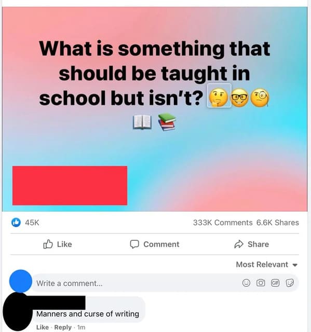Reply to the 'Manners and curse' comment

63,327
